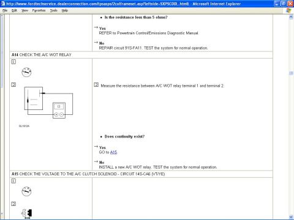Viewport: 294px width, 220px height.
Task: Click 'Is the resistance less than 5 ohms?' text
Action: click(136, 17)
